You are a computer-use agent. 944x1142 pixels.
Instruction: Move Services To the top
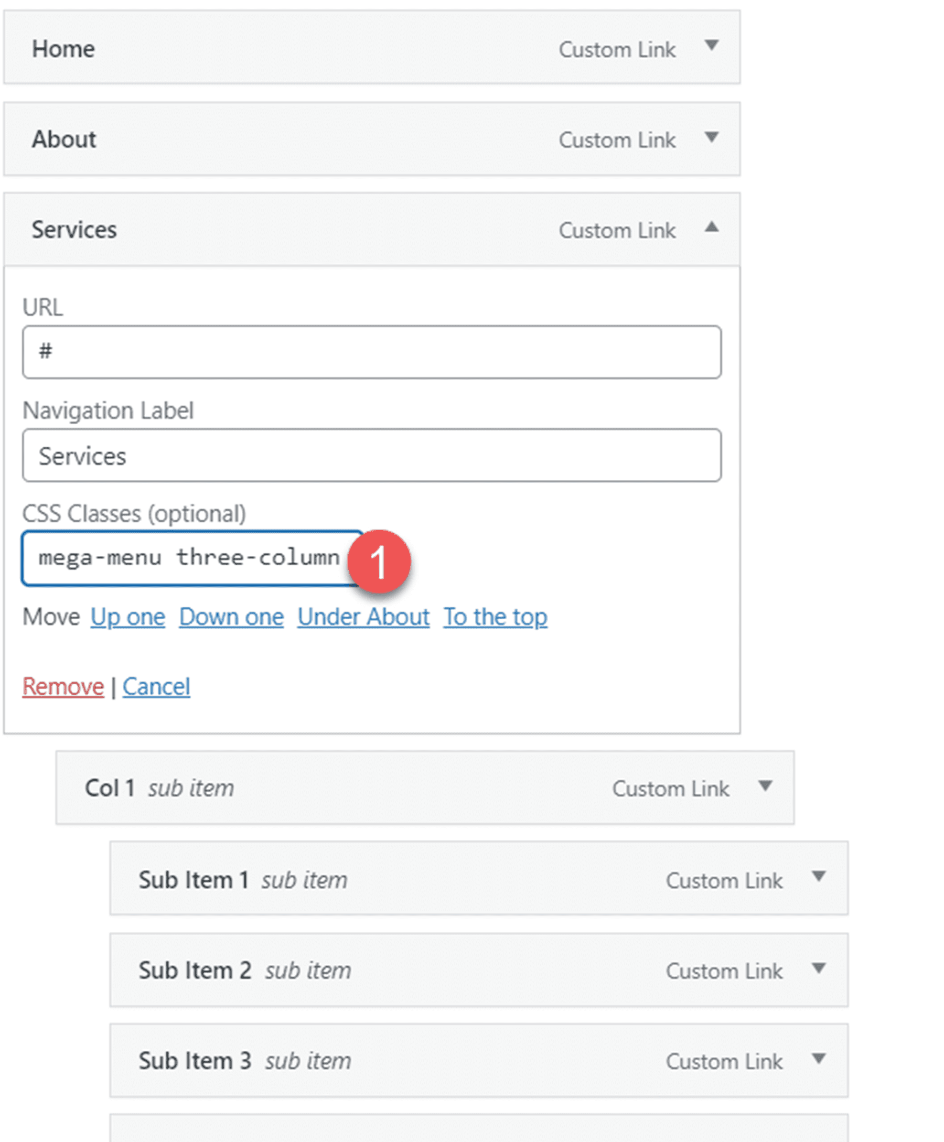pos(496,617)
